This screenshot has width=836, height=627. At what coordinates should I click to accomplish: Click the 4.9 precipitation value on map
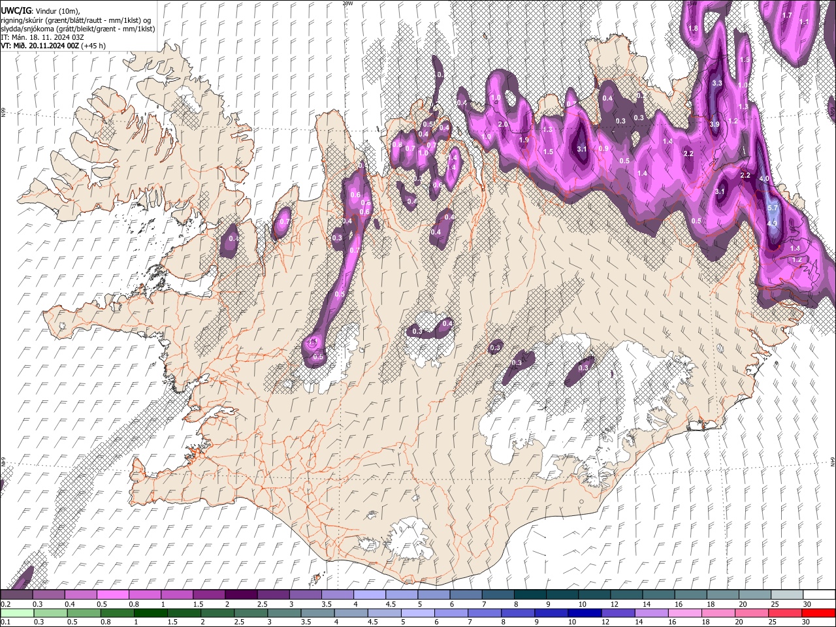(773, 223)
